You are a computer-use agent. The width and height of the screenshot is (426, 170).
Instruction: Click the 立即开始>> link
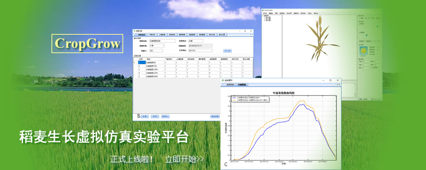point(184,159)
